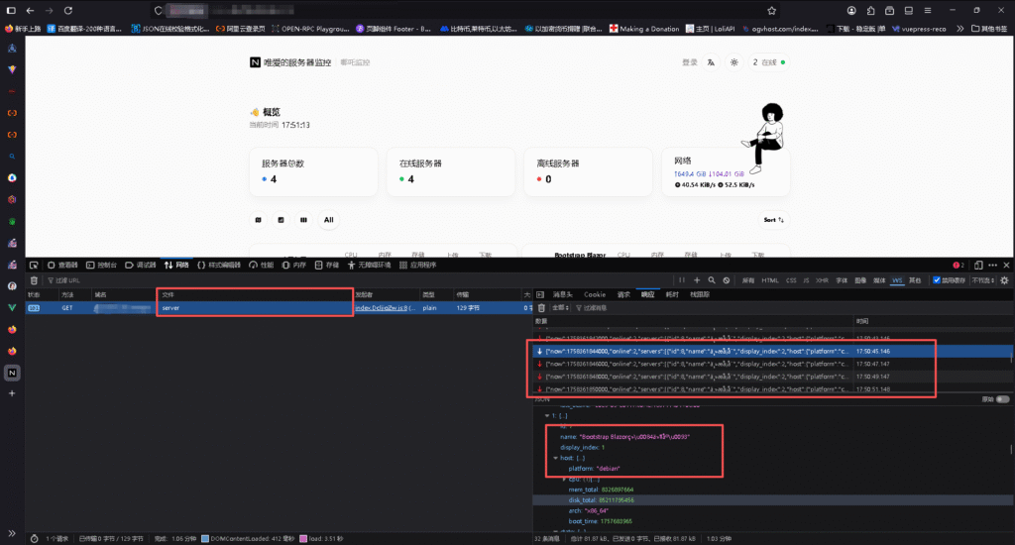The width and height of the screenshot is (1015, 545).
Task: Open the Sort dropdown on the page
Action: (x=773, y=220)
